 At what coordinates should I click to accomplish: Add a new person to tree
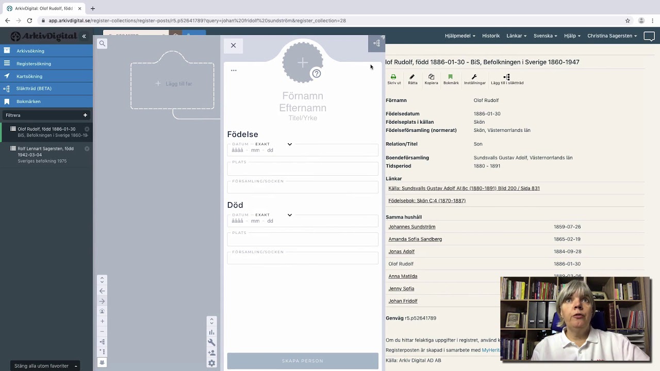coord(211,352)
